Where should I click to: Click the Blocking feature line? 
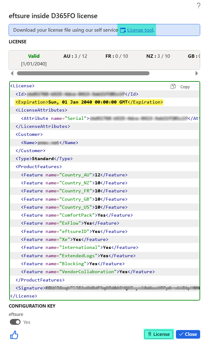(x=73, y=263)
